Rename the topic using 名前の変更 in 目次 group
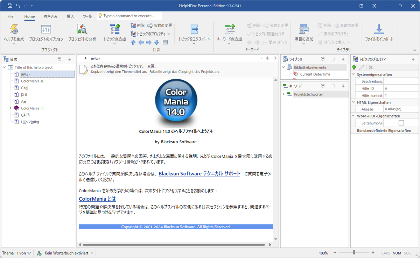 pos(160,26)
